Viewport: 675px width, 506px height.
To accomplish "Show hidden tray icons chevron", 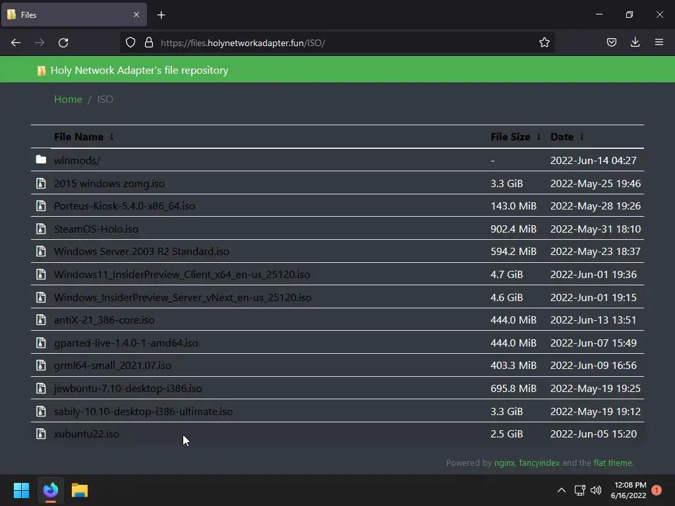I will [x=562, y=490].
